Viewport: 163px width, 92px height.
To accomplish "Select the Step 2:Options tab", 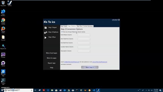I will click(x=72, y=26).
